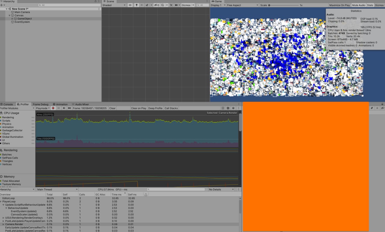Click the Hierarchy add (+) button
Viewport: 385px width, 232px height.
coord(2,5)
